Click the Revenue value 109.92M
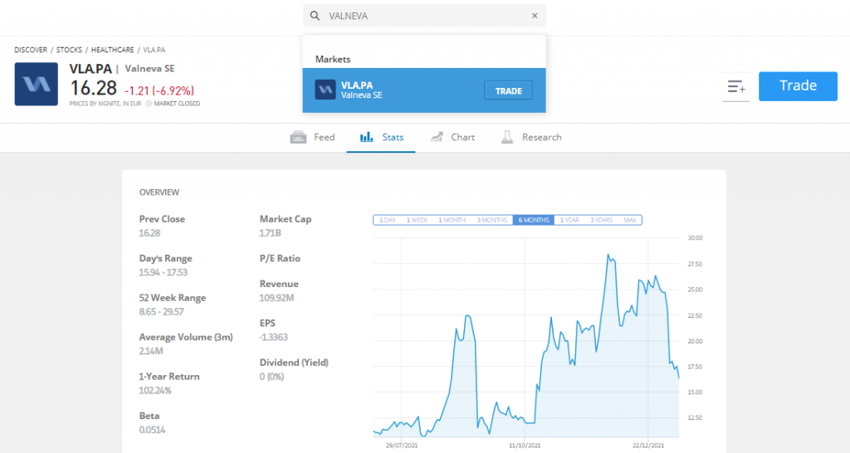The width and height of the screenshot is (850, 453). (x=276, y=298)
